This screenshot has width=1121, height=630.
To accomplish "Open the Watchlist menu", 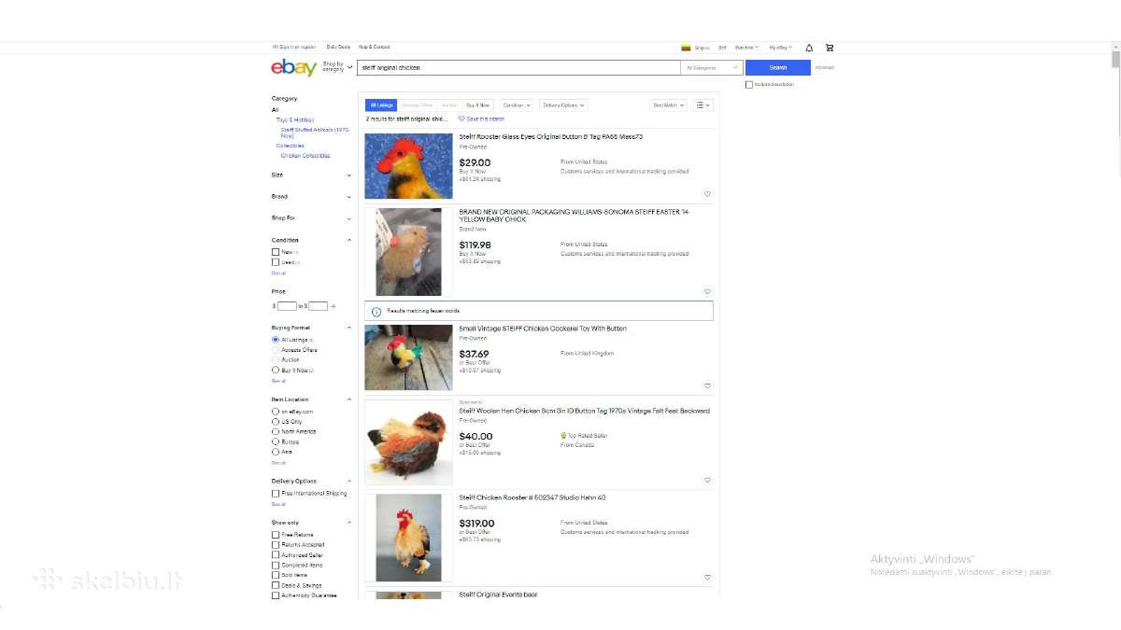I will click(746, 48).
